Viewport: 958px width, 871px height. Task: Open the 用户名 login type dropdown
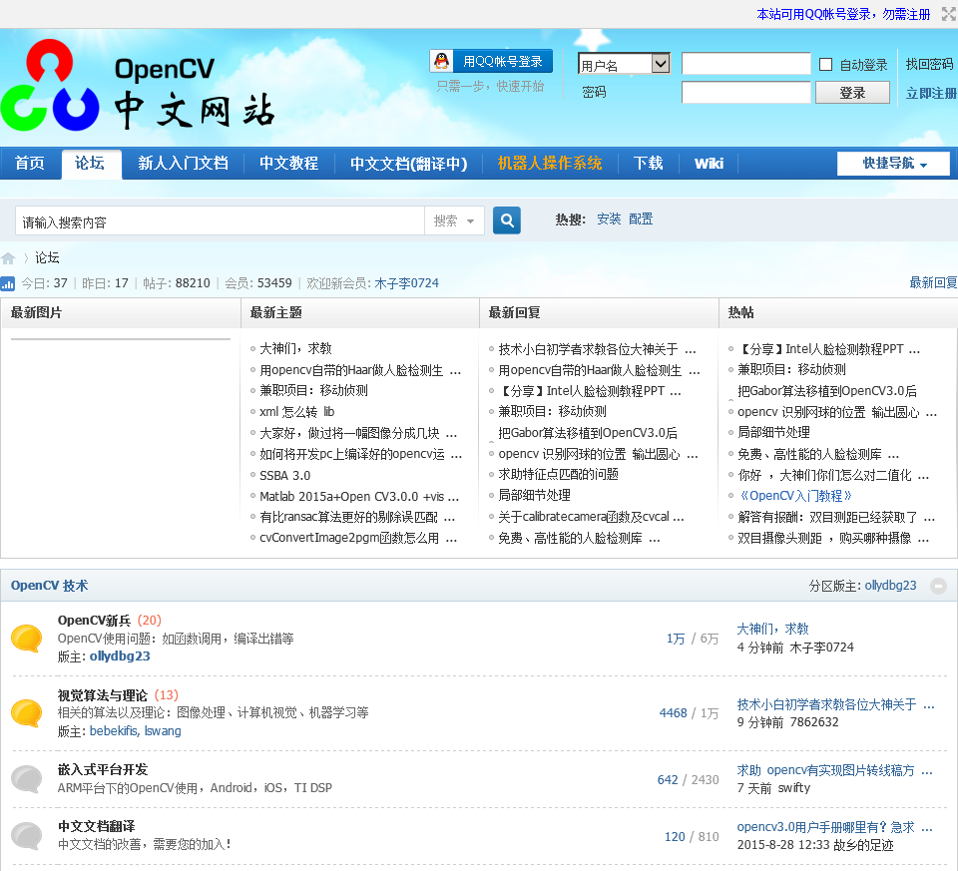625,64
